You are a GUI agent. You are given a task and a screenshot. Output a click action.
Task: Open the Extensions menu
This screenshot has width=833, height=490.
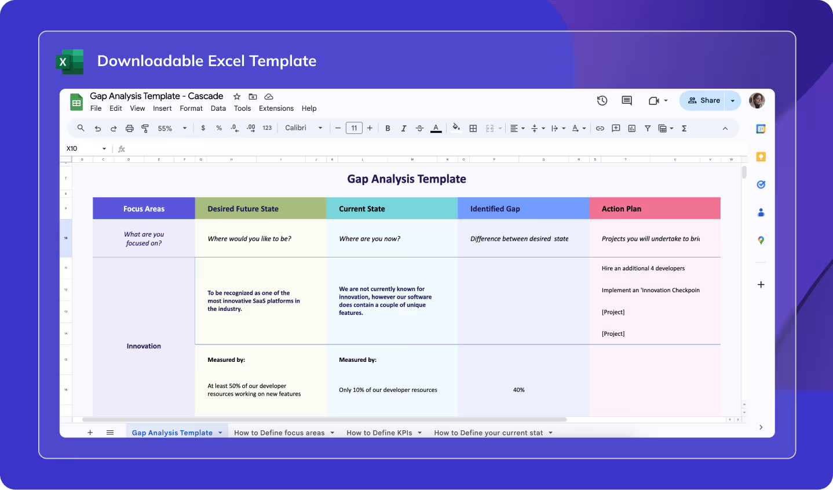276,108
